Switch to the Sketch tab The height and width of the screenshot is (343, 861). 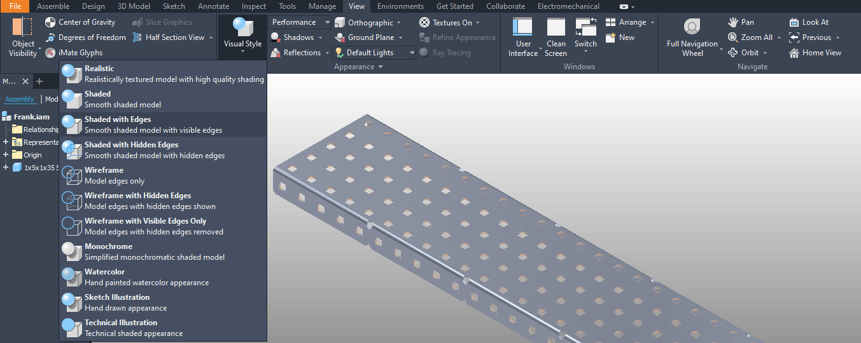174,6
